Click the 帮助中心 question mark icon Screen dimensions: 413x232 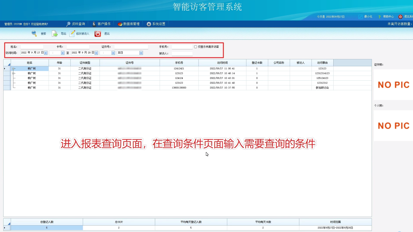(380, 17)
